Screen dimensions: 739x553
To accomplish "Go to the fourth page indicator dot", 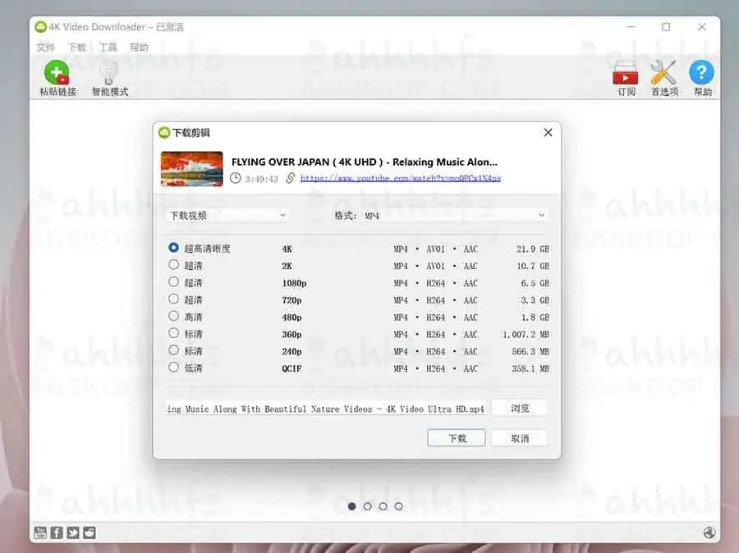I will tap(399, 506).
